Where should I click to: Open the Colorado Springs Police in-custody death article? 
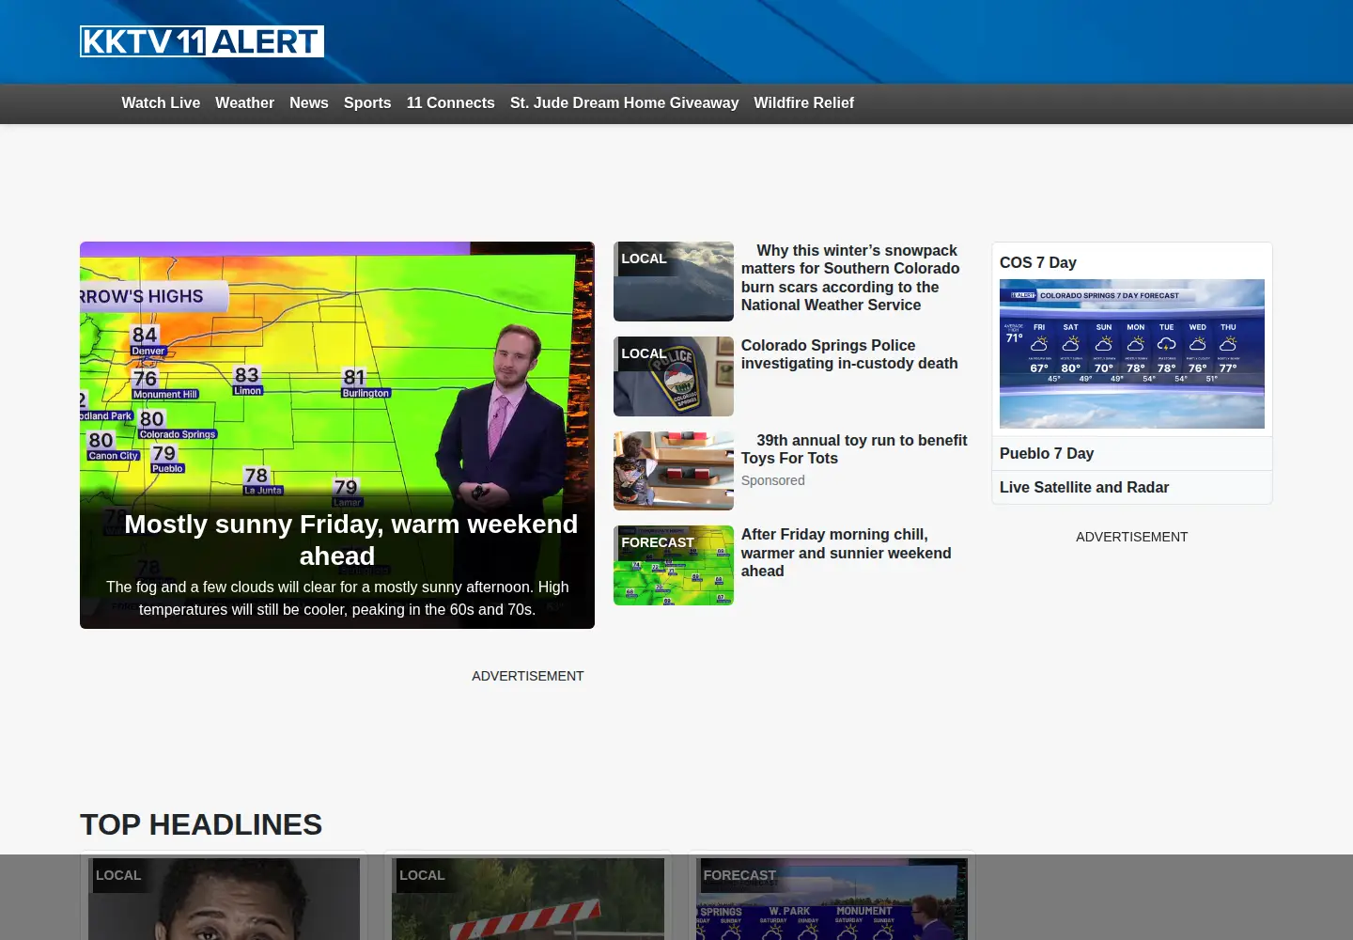click(849, 354)
